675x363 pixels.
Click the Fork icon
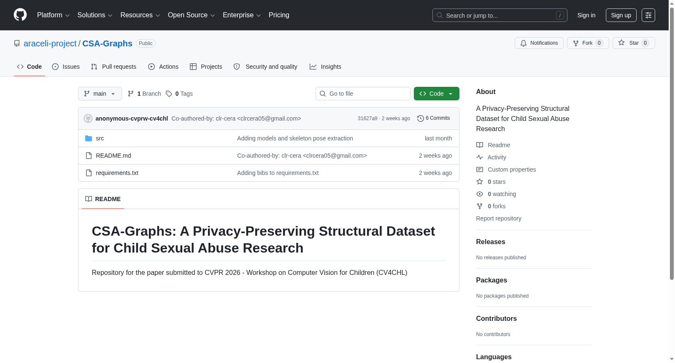tap(576, 43)
